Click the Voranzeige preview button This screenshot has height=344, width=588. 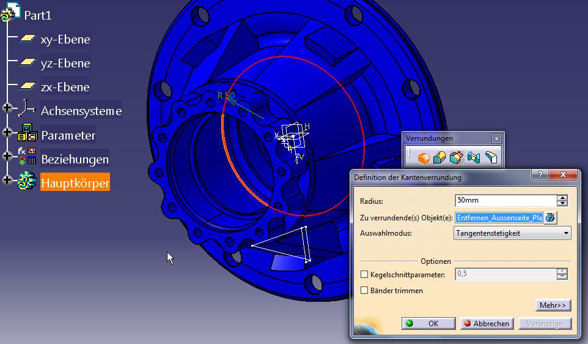point(545,323)
